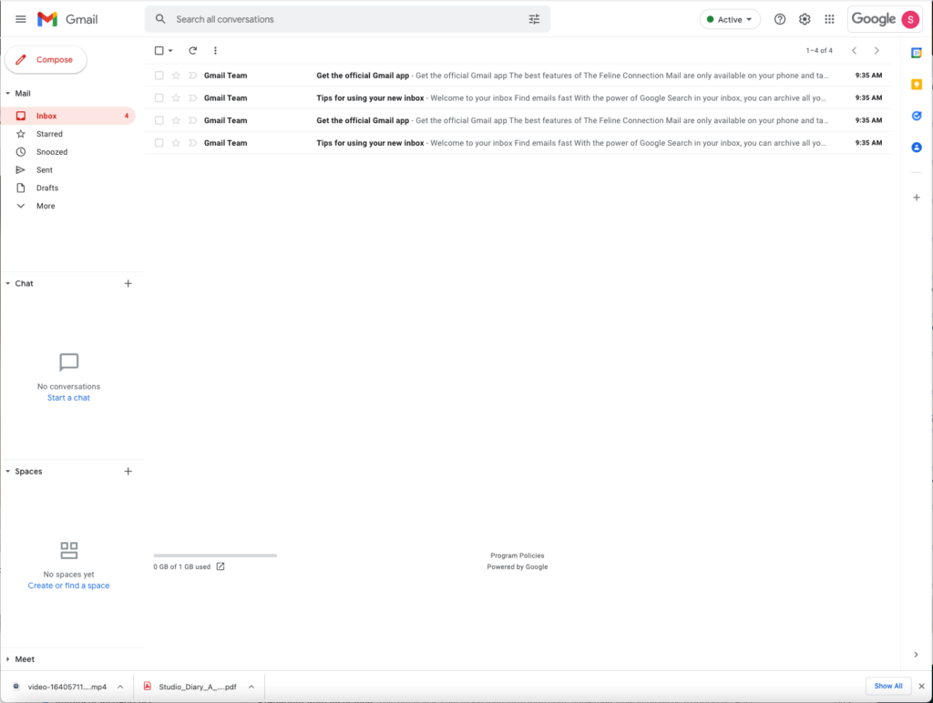The width and height of the screenshot is (933, 703).
Task: Open Google Calendar in side panel
Action: pyautogui.click(x=917, y=53)
